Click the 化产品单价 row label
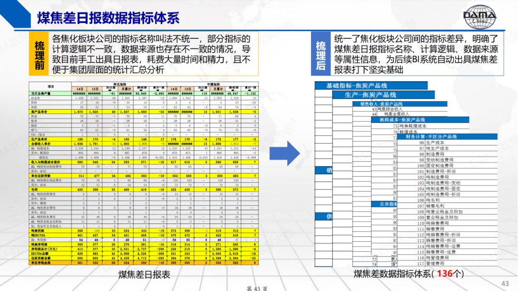This screenshot has width=518, height=291. coord(39,139)
